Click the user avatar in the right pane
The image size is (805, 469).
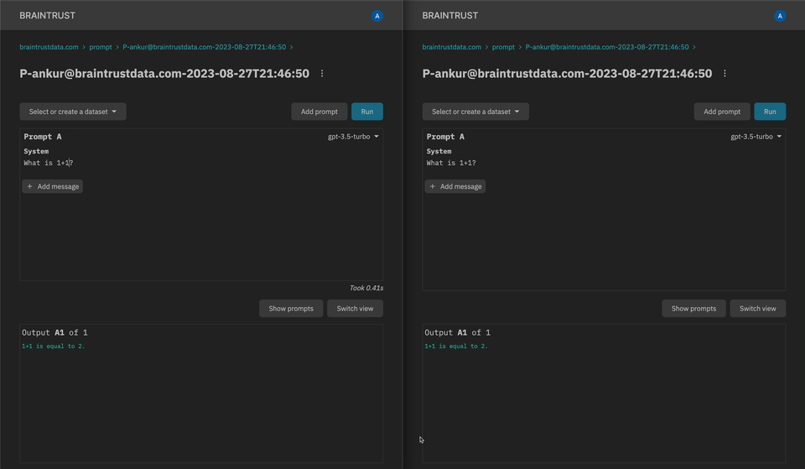[780, 16]
